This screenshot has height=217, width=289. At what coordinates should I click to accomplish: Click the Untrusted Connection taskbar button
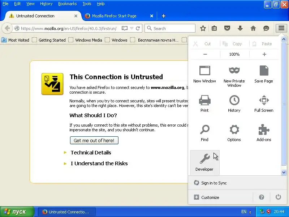[67, 212]
